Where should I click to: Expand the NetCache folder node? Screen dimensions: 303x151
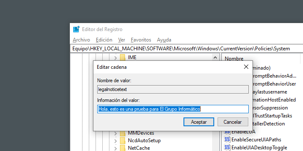tap(116, 148)
